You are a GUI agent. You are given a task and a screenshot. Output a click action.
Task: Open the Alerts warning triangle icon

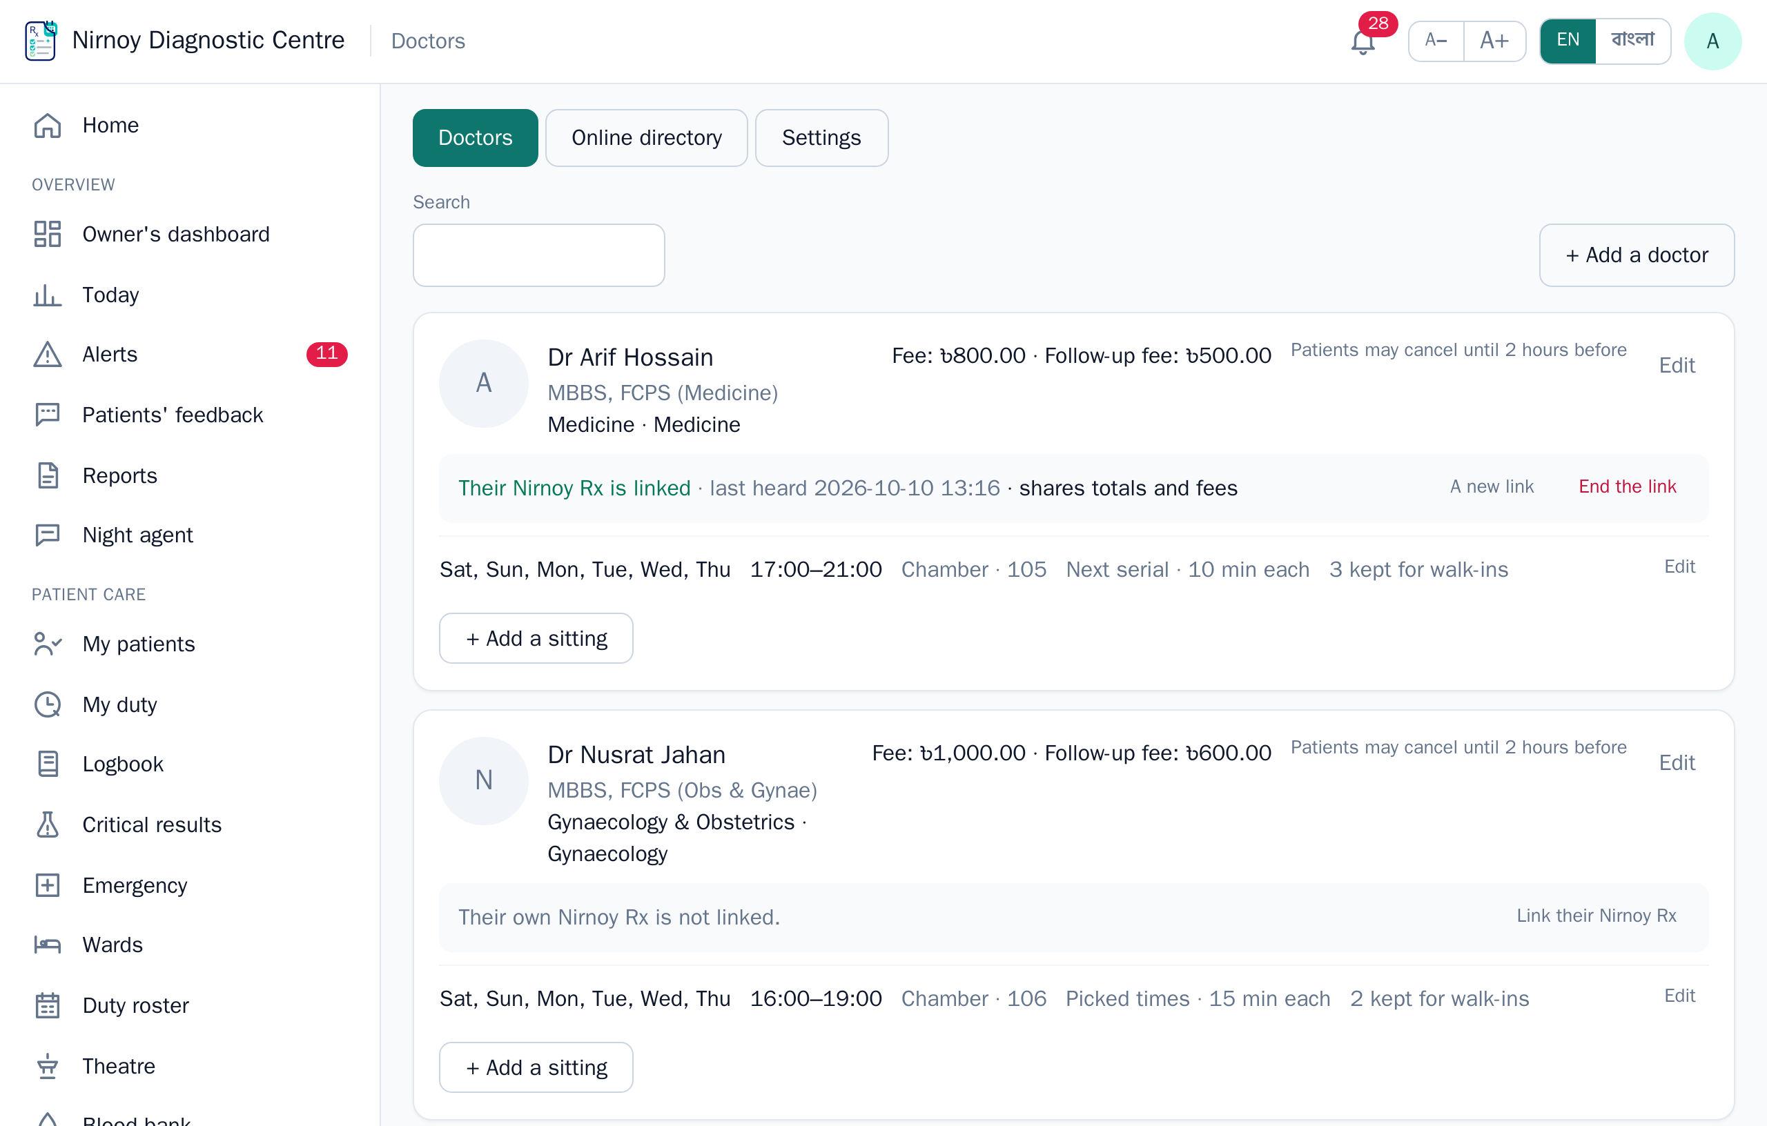48,355
